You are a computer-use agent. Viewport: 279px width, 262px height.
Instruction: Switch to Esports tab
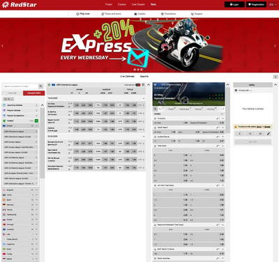pyautogui.click(x=144, y=77)
